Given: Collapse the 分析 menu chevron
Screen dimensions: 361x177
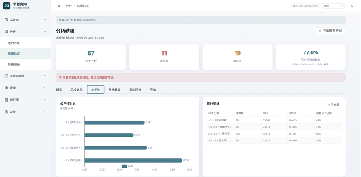Looking at the screenshot, I should coord(45,32).
